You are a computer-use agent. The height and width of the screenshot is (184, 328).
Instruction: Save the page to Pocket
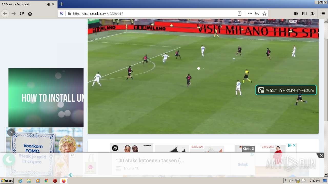257,14
